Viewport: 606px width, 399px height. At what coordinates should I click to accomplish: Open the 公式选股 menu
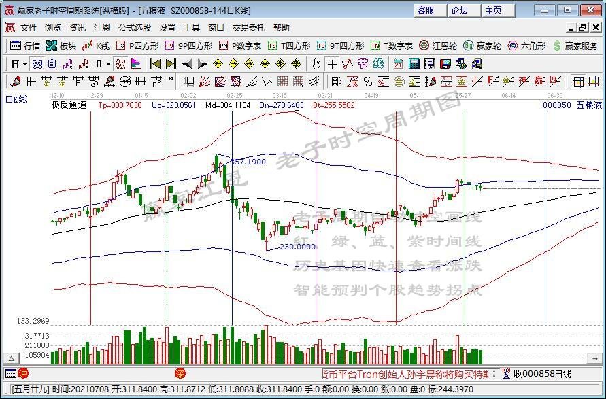[x=135, y=28]
